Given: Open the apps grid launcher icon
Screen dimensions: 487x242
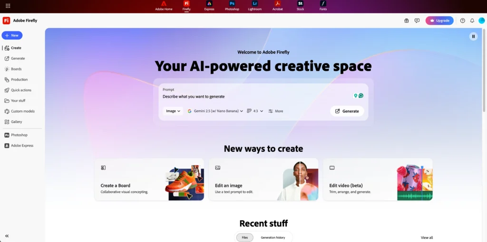Looking at the screenshot, I should 8,6.
